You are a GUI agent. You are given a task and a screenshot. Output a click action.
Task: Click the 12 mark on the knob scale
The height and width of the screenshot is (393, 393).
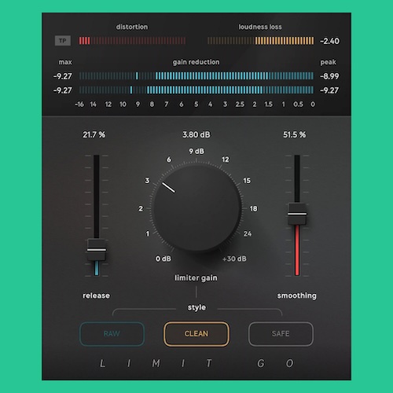coord(226,160)
